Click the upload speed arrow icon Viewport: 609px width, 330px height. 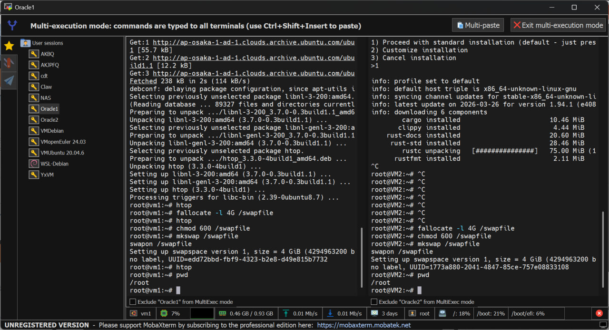[286, 313]
